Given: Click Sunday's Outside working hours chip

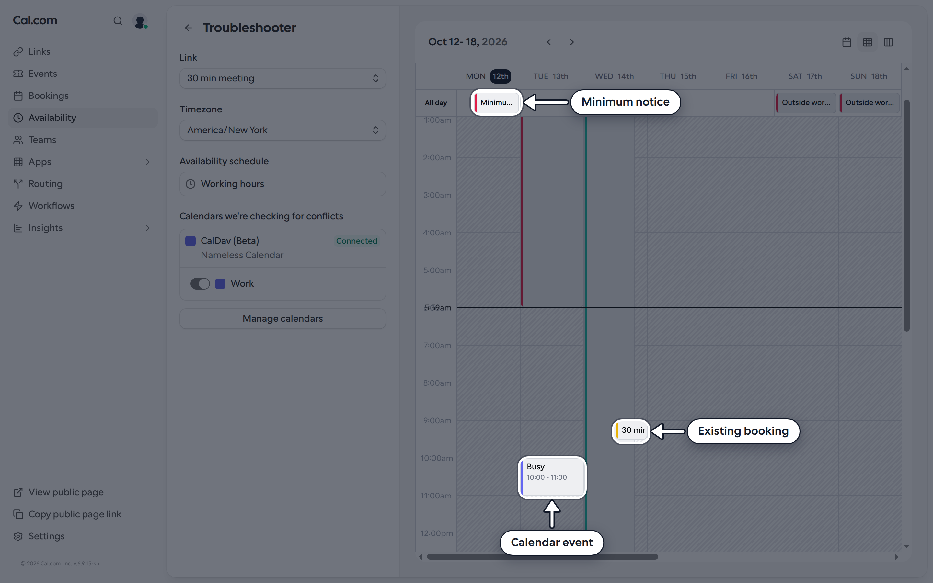Looking at the screenshot, I should [870, 103].
